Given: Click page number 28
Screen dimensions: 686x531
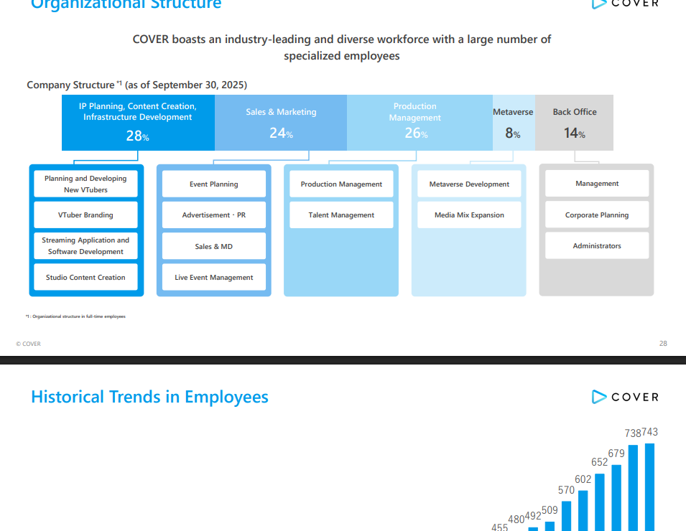Looking at the screenshot, I should [x=663, y=344].
